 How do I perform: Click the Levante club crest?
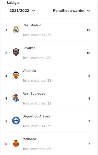tap(16, 52)
